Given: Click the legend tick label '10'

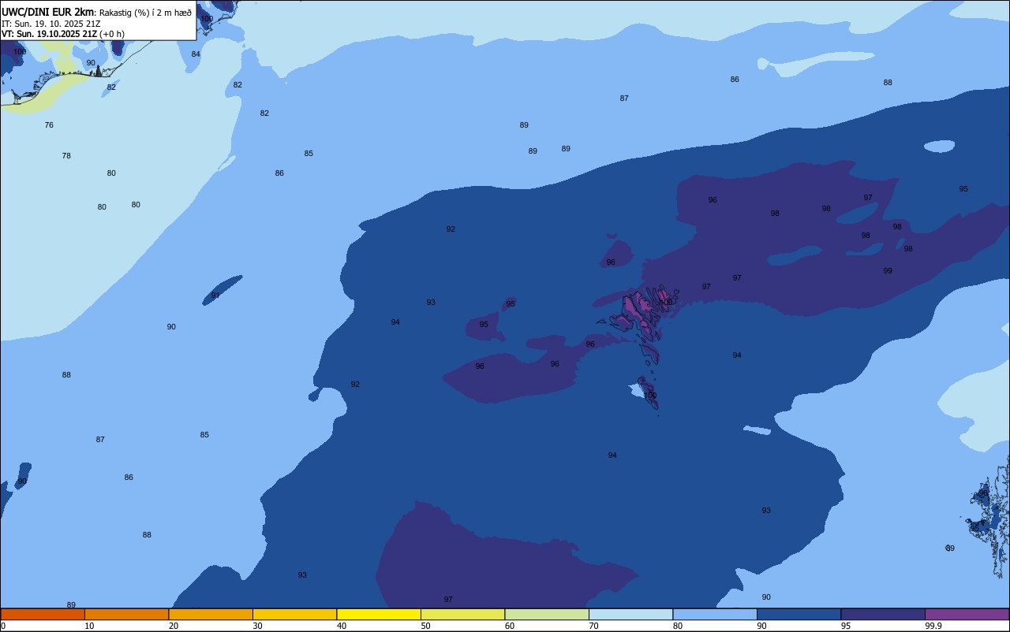Looking at the screenshot, I should coord(89,626).
